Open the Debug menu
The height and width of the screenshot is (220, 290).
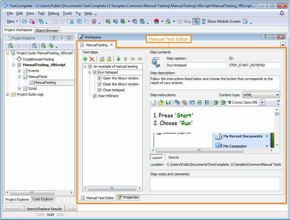[x=54, y=13]
